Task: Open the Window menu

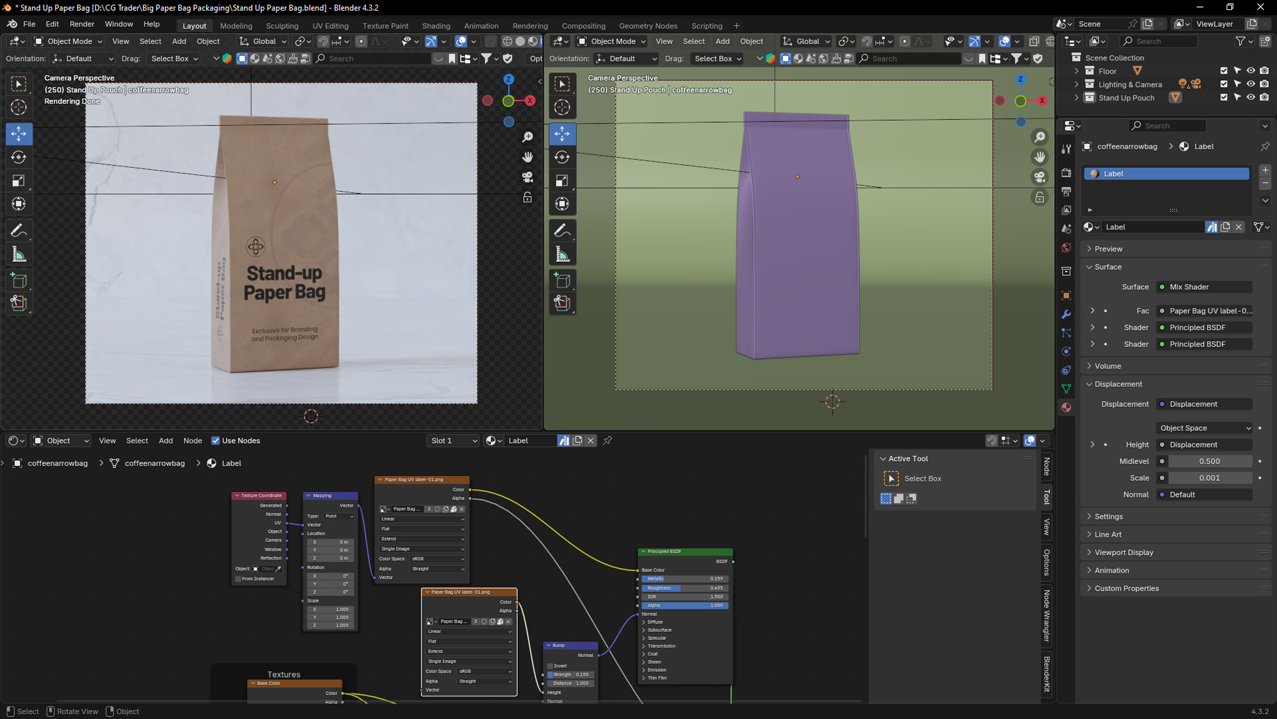Action: click(x=119, y=24)
